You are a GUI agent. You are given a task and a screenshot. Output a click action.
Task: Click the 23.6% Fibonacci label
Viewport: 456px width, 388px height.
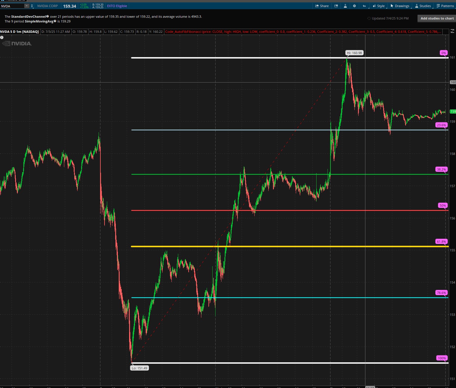(441, 125)
